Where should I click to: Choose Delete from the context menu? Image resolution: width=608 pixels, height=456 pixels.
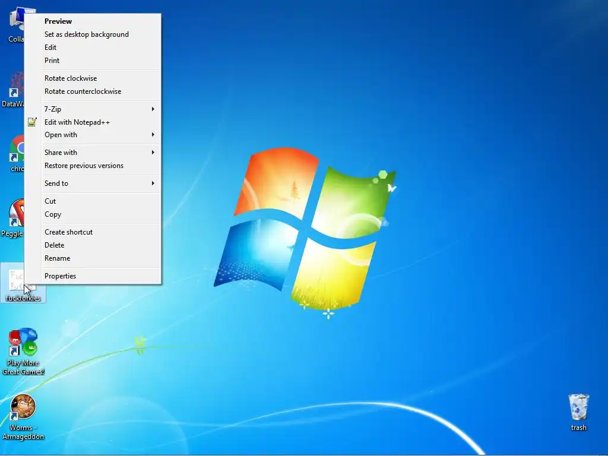tap(93, 245)
